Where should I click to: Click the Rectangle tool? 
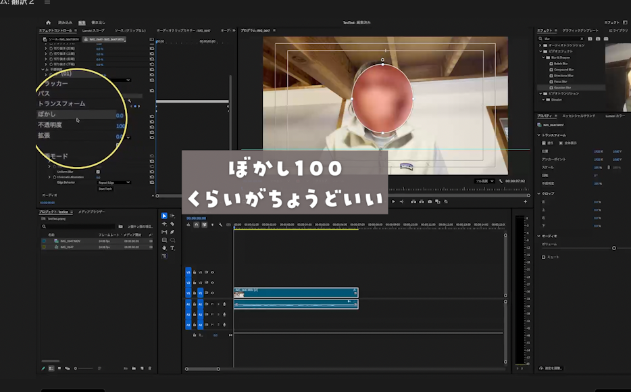[x=164, y=240]
